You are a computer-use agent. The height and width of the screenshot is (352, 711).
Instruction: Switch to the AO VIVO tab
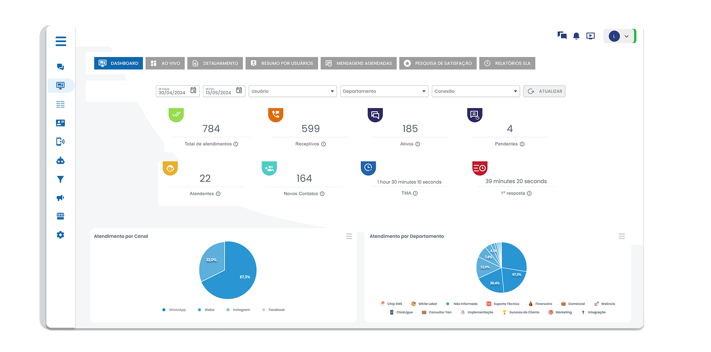165,63
